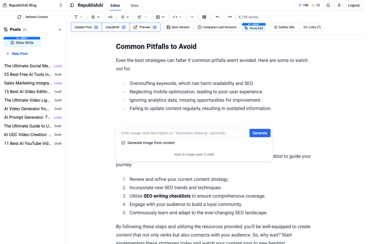Open the notifications bell

click(328, 5)
